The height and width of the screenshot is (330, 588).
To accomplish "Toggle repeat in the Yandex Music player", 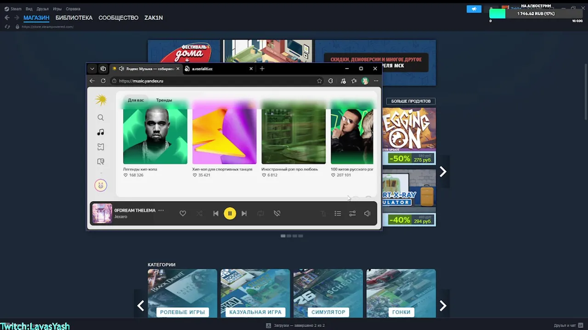I will click(x=260, y=214).
